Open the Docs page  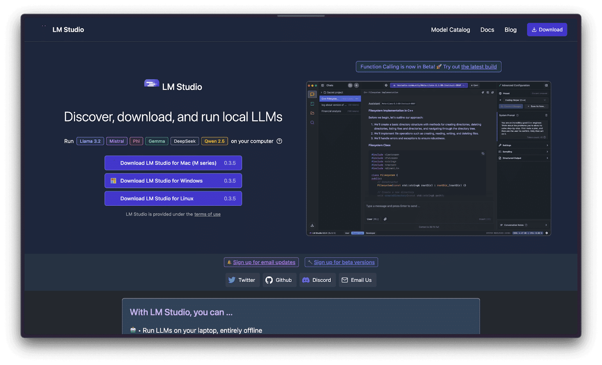[487, 30]
